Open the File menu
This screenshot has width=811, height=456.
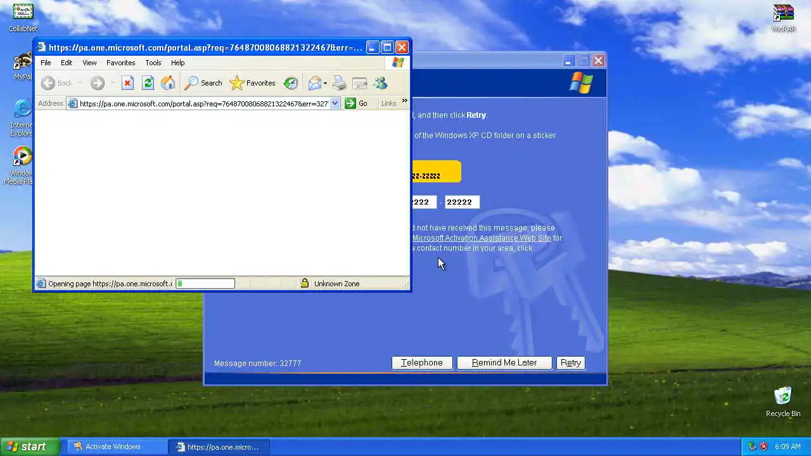[46, 63]
